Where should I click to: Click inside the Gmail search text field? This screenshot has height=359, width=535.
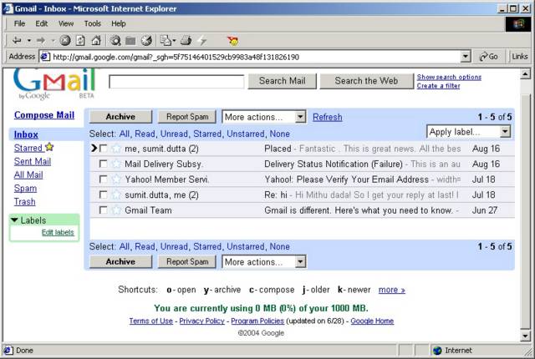[176, 81]
